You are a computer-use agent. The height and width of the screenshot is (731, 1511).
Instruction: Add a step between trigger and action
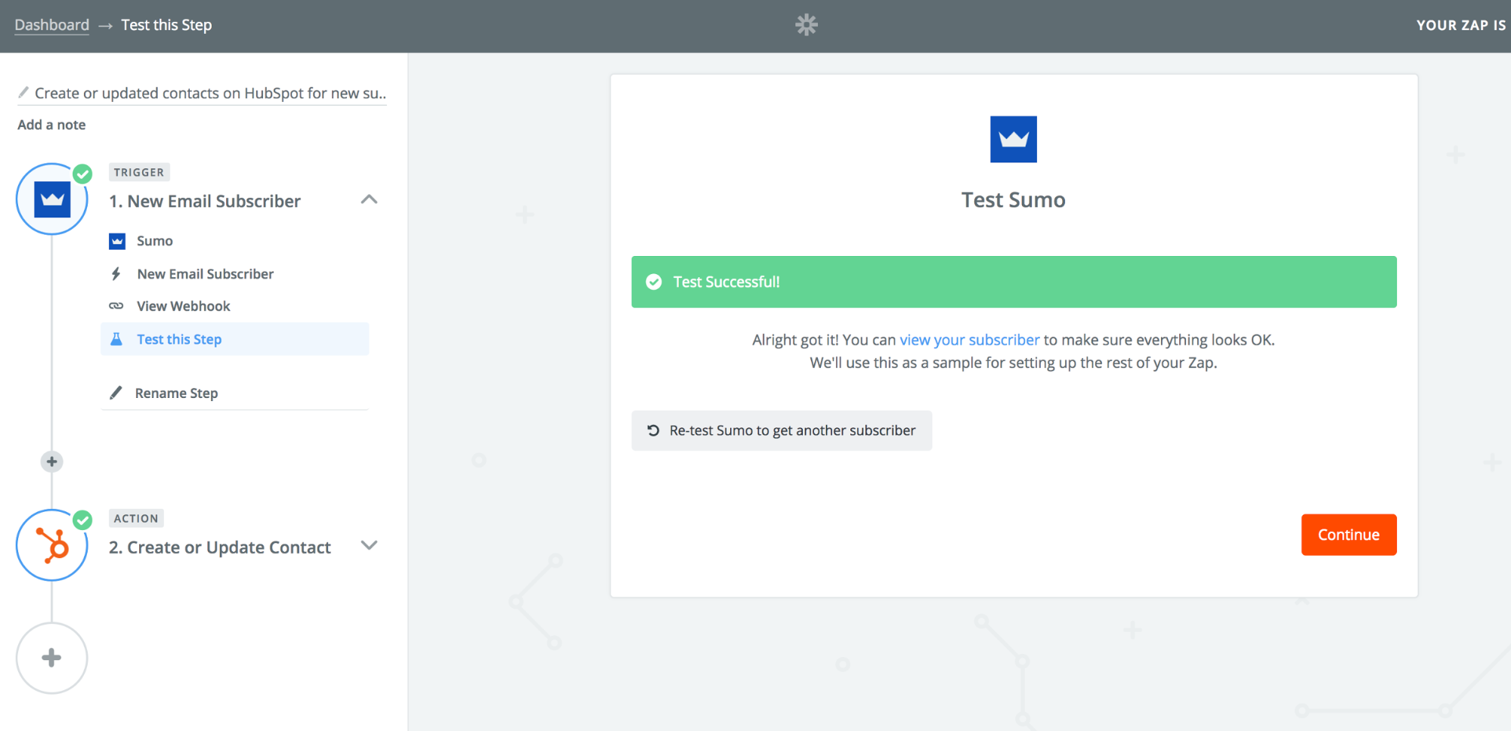[51, 461]
